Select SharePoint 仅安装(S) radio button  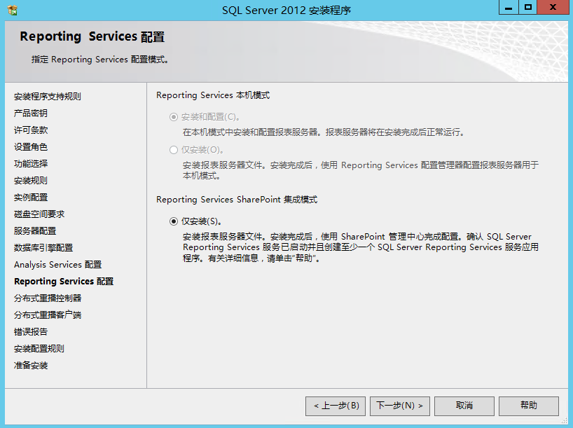174,221
